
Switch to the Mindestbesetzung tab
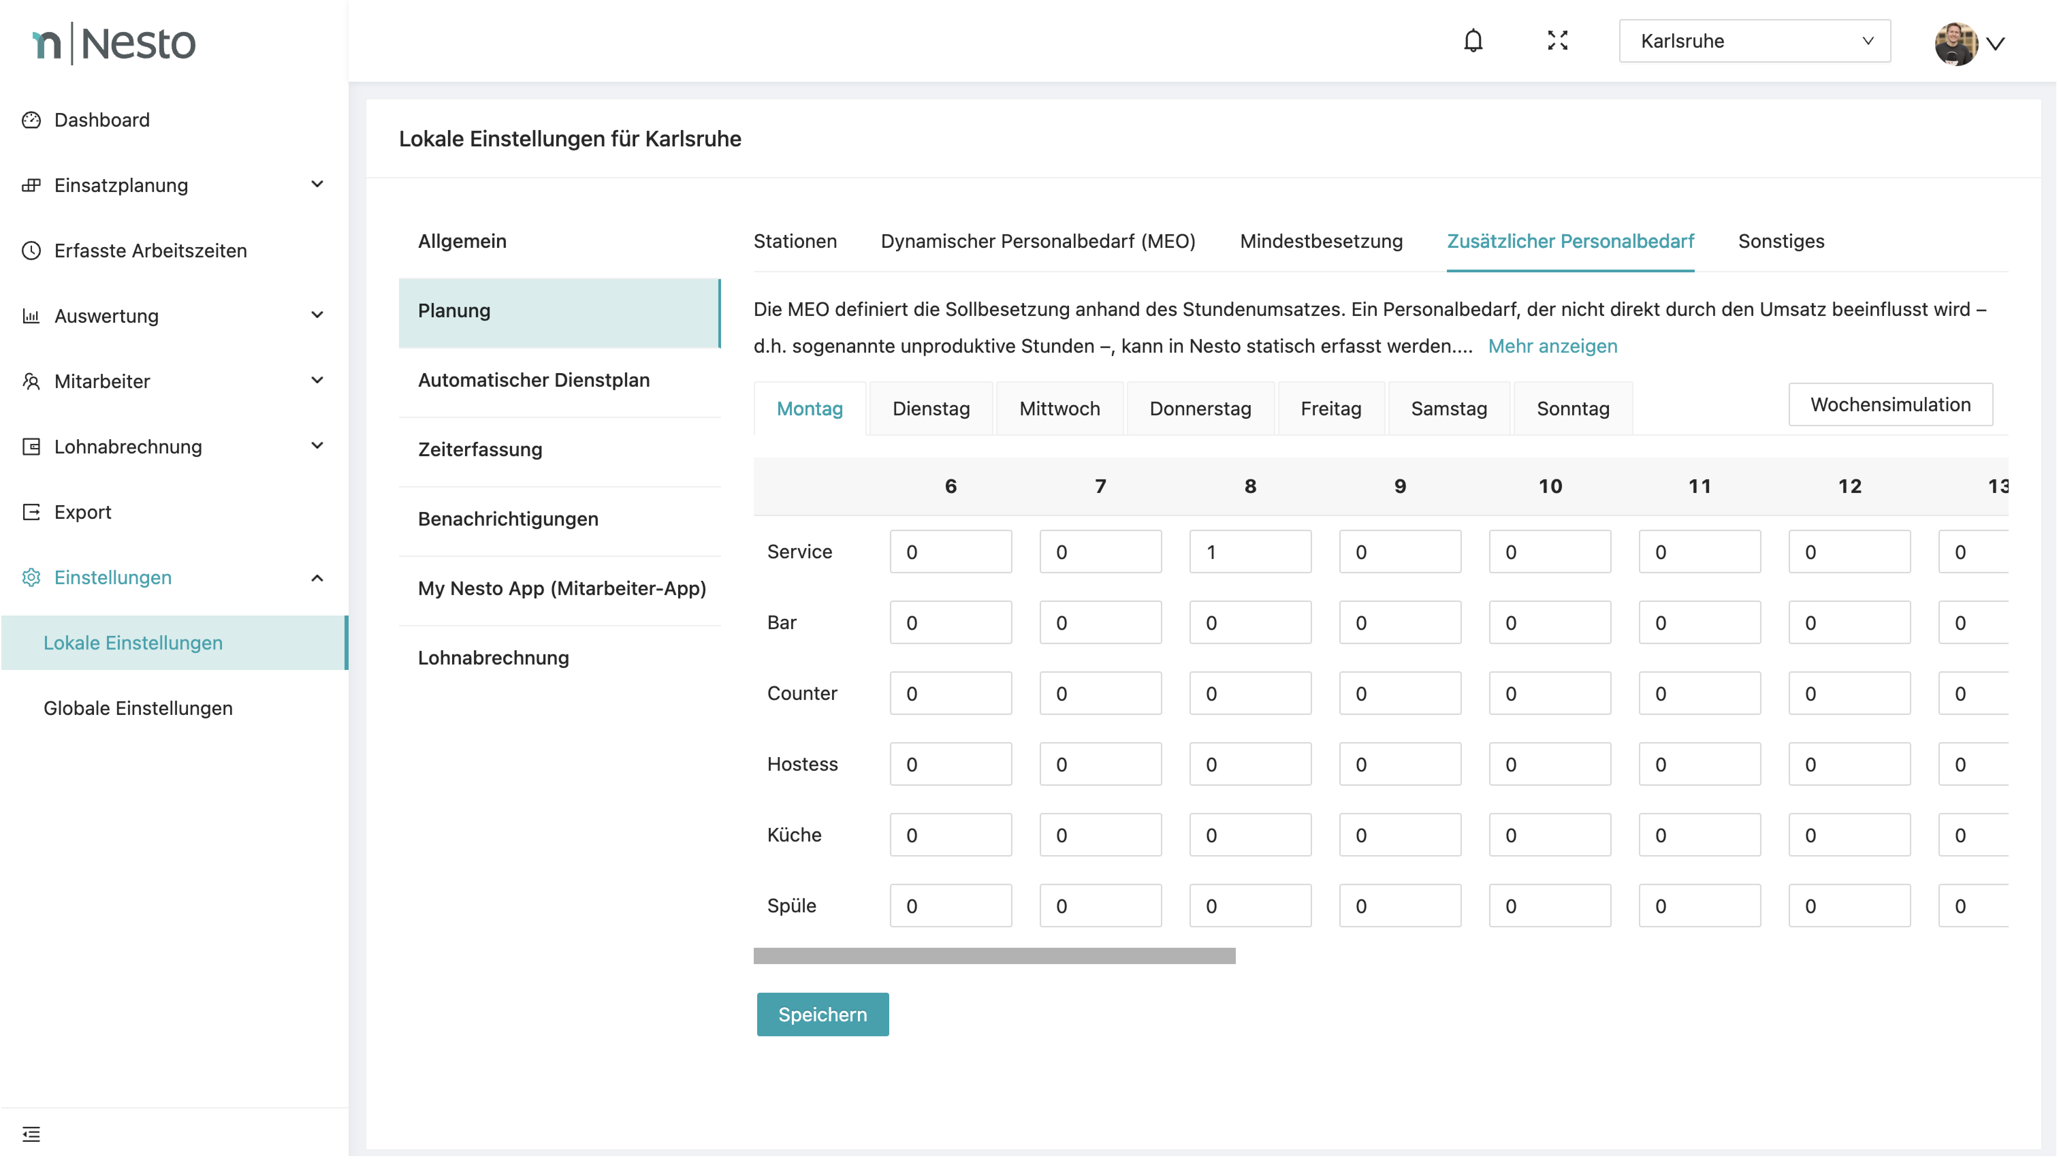[x=1321, y=241]
